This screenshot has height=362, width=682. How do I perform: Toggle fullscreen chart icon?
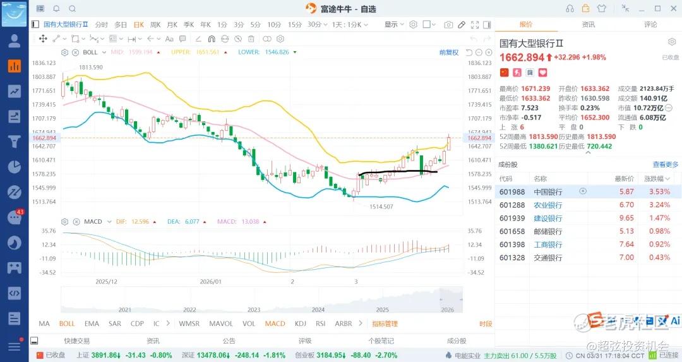(475, 25)
